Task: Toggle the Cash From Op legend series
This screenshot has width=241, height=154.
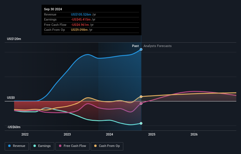Action: click(x=107, y=146)
